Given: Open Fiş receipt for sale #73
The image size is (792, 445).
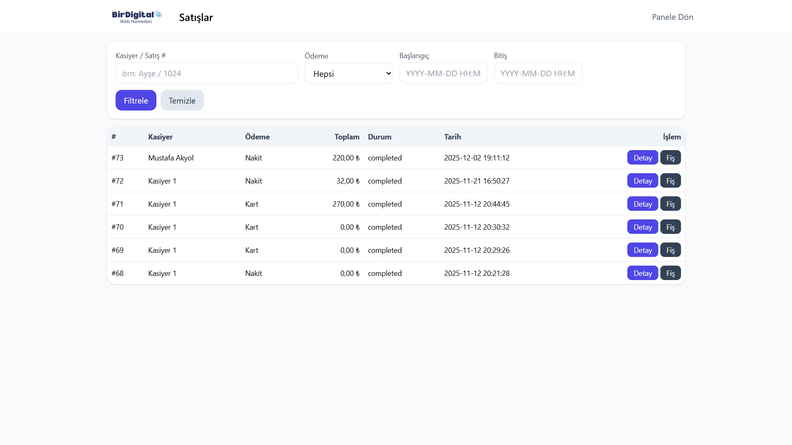Looking at the screenshot, I should [x=670, y=158].
